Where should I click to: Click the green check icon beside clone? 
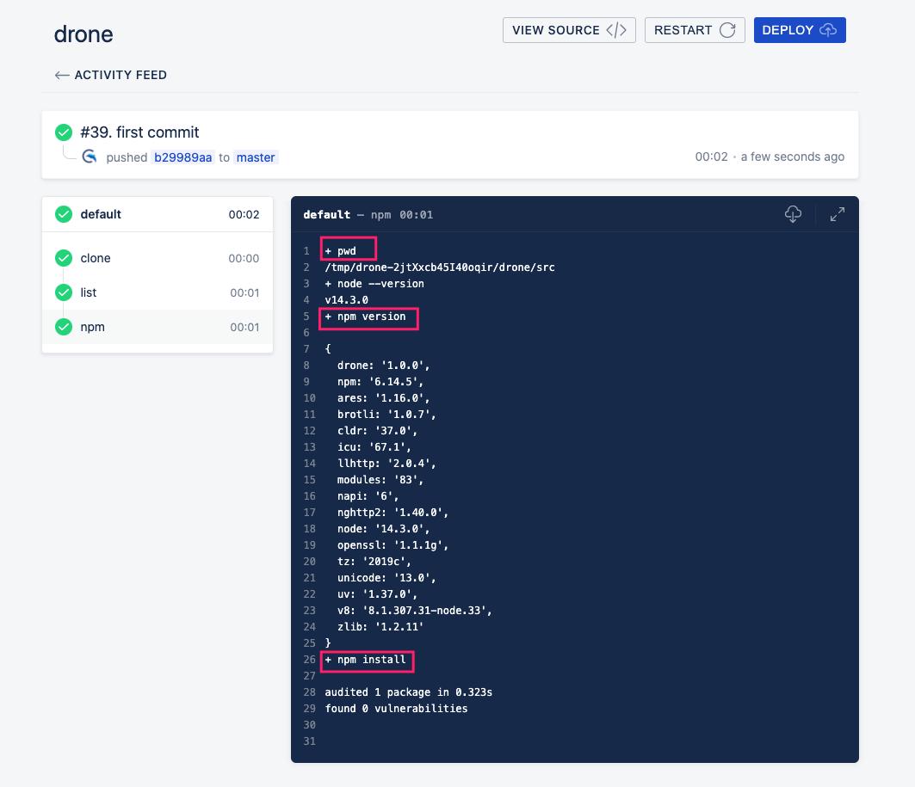pos(64,258)
